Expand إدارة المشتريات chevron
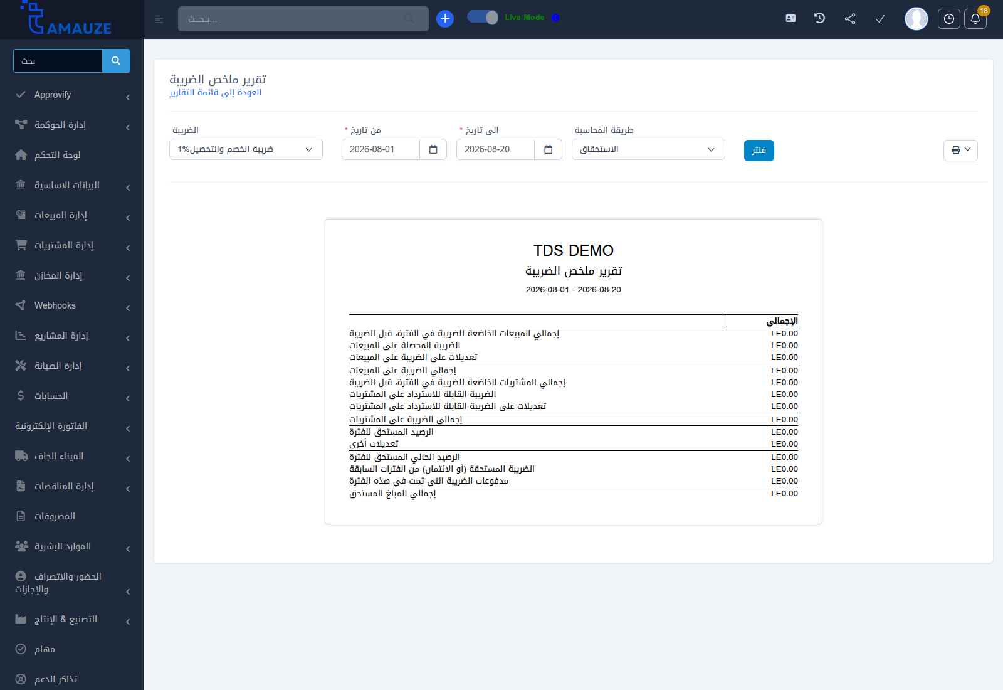The height and width of the screenshot is (690, 1003). 128,248
